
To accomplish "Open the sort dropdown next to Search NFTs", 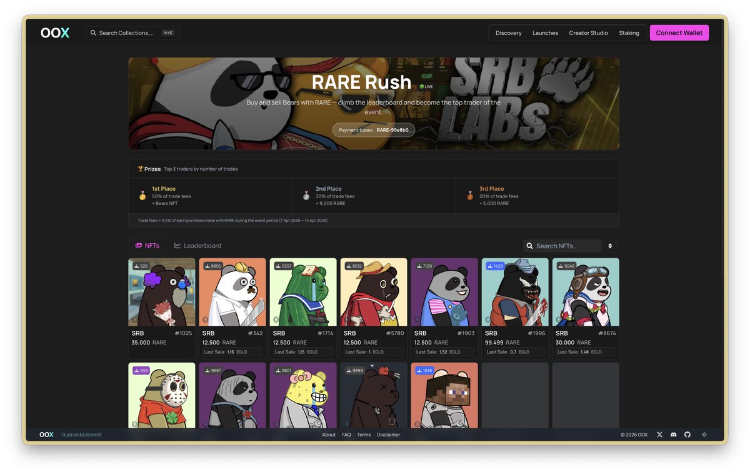I will click(611, 246).
